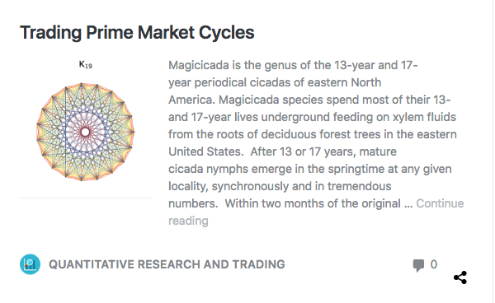Image resolution: width=495 pixels, height=303 pixels.
Task: Click the 'Continue' link after the excerpt
Action: (x=440, y=203)
